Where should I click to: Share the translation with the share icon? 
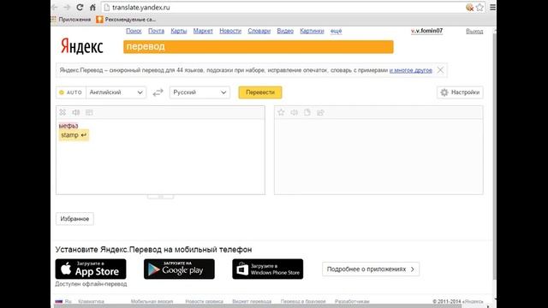point(320,112)
